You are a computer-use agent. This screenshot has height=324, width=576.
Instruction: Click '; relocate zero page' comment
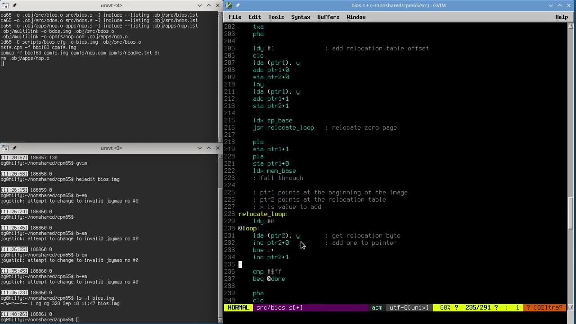tap(361, 128)
